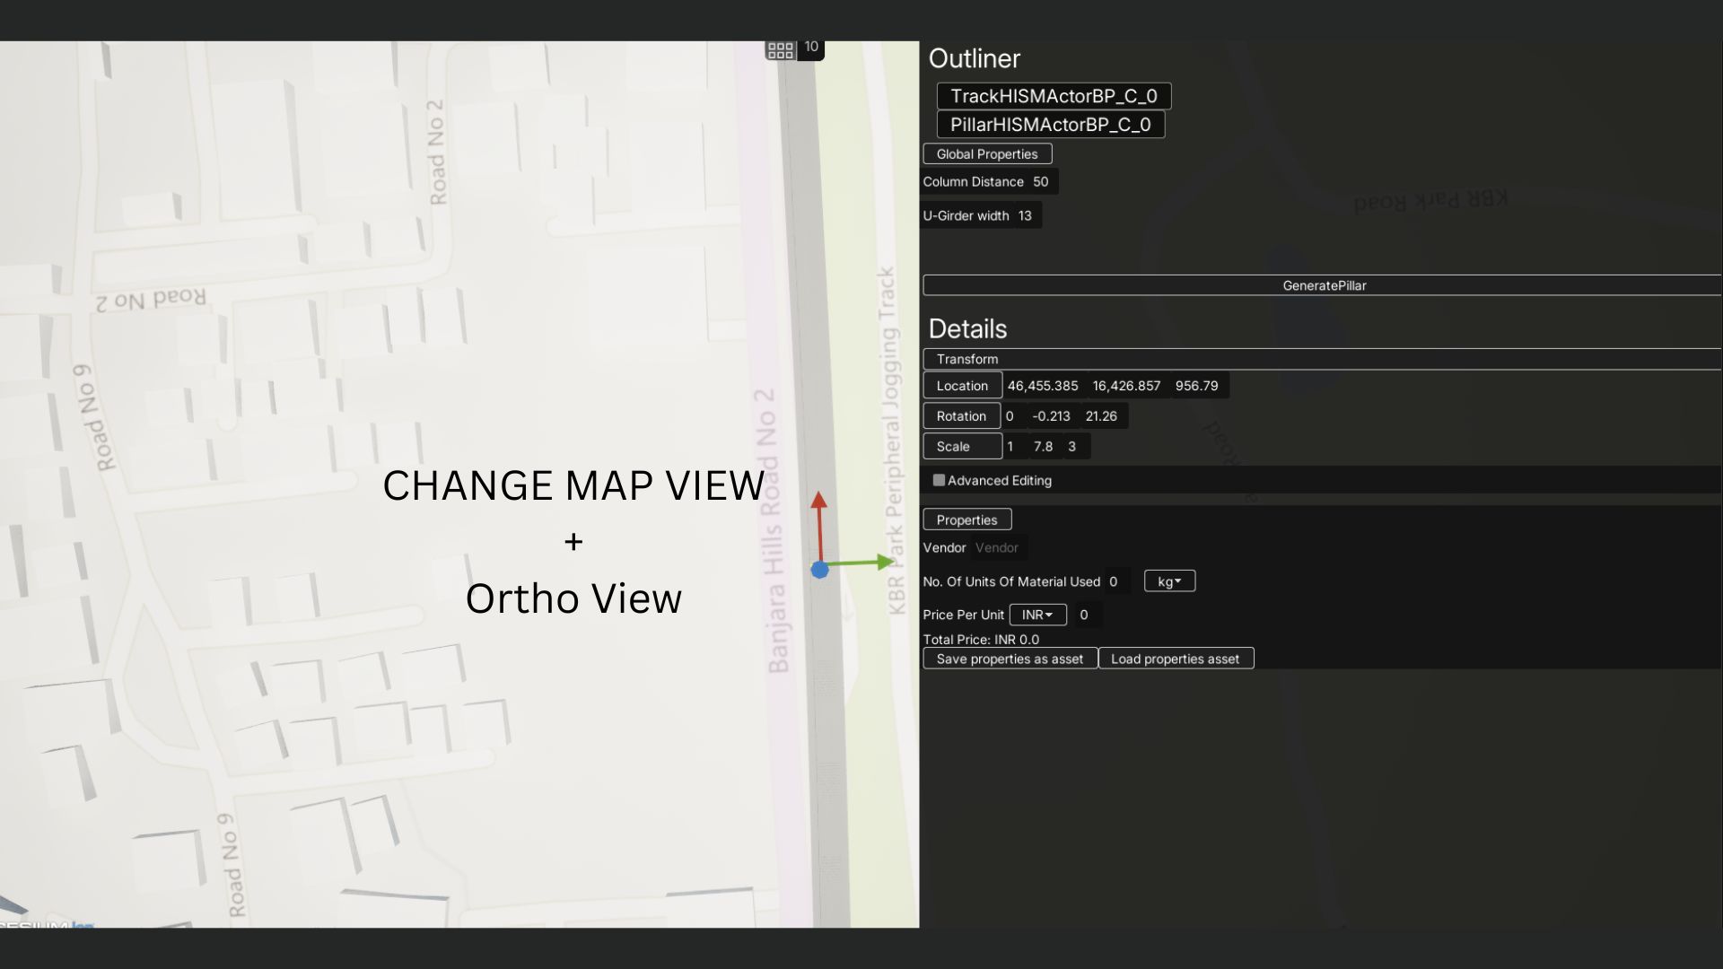Click Scale value 7.8

click(x=1044, y=447)
